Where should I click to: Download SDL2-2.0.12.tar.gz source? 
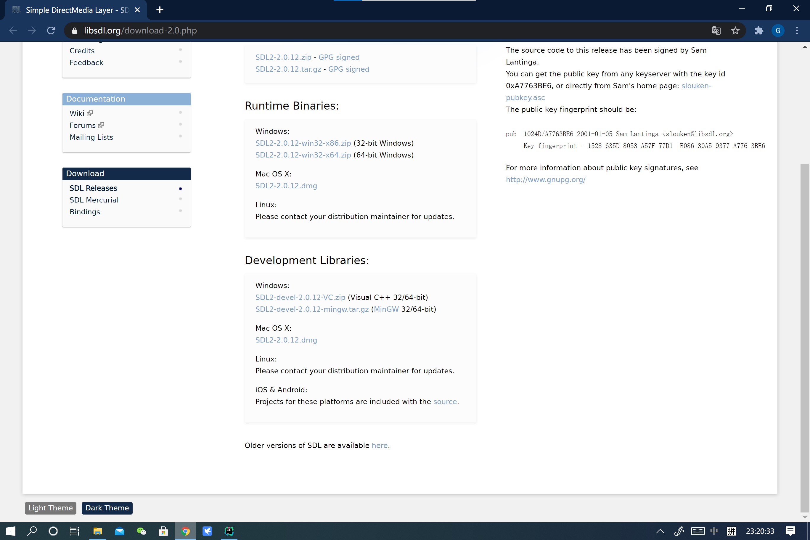point(288,69)
